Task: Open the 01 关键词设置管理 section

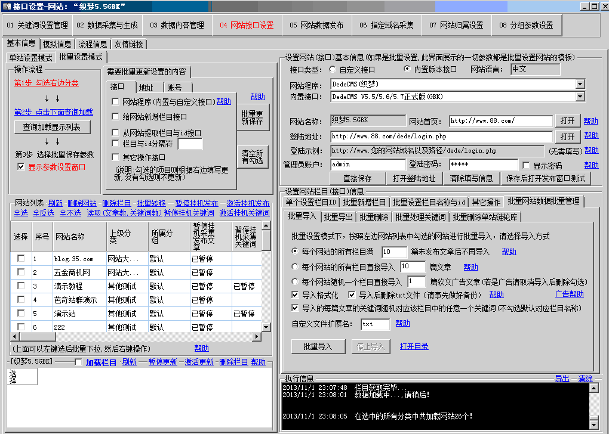Action: point(37,25)
